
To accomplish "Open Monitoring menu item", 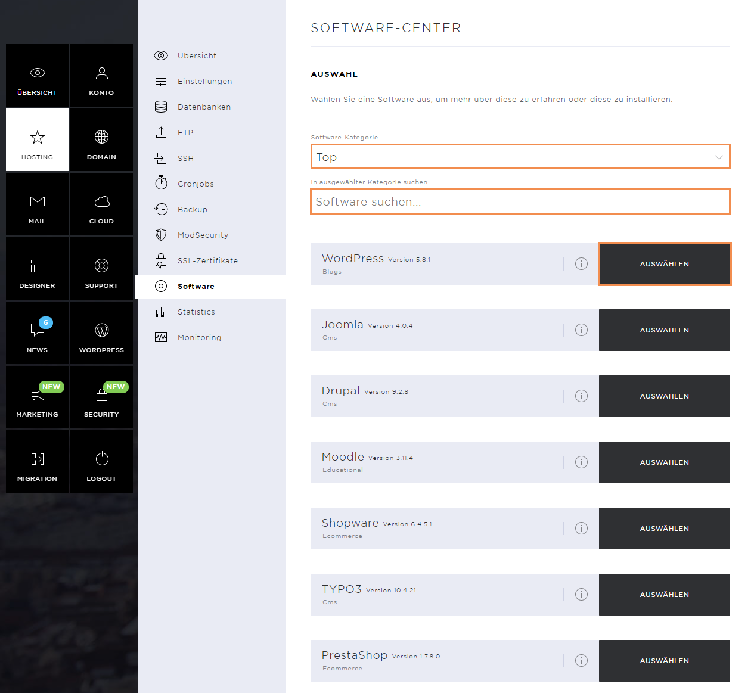I will (211, 337).
